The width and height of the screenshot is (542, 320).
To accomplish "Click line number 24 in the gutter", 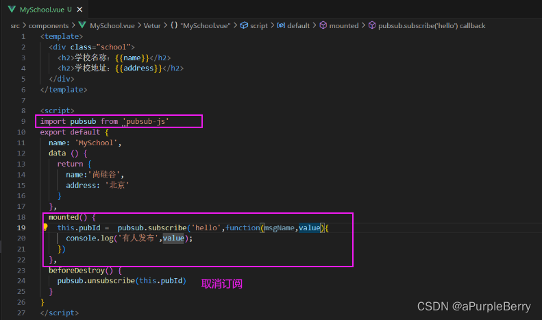I will click(21, 281).
